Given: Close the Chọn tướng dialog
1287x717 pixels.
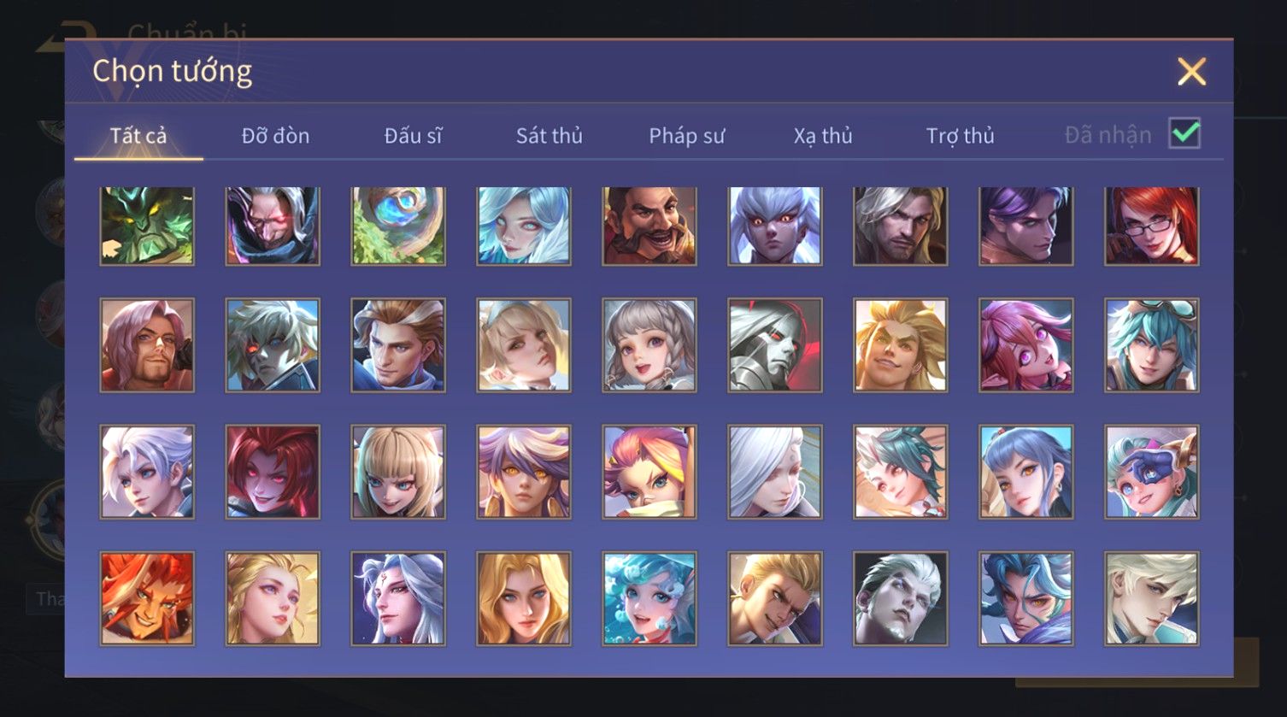Looking at the screenshot, I should (1191, 72).
